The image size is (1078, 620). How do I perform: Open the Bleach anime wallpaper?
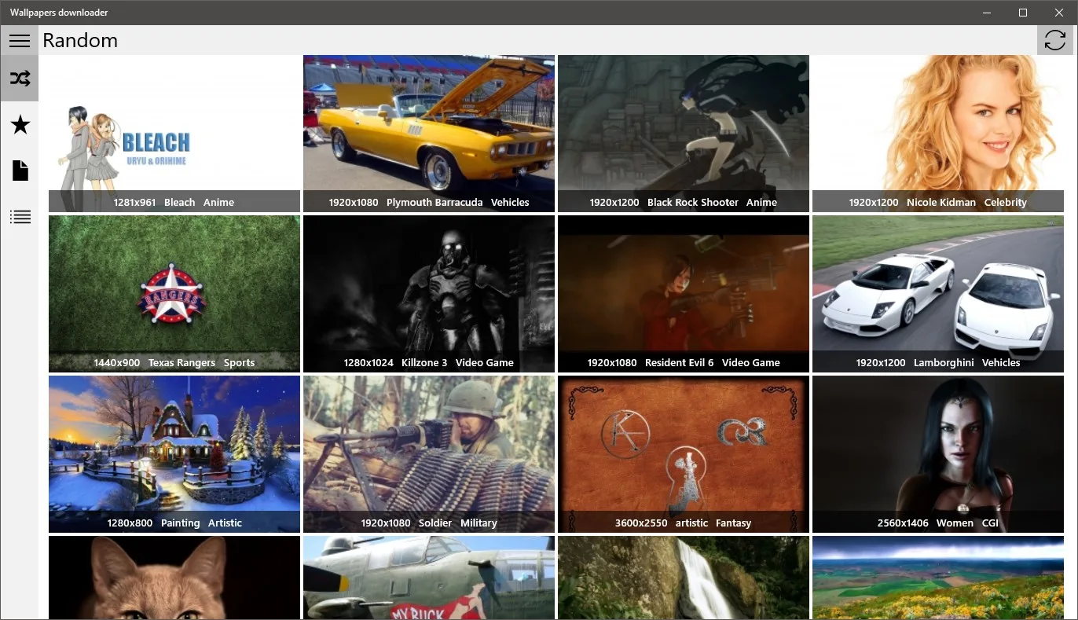174,134
